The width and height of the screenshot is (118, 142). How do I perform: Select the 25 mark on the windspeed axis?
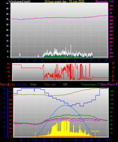[x=7, y=30]
